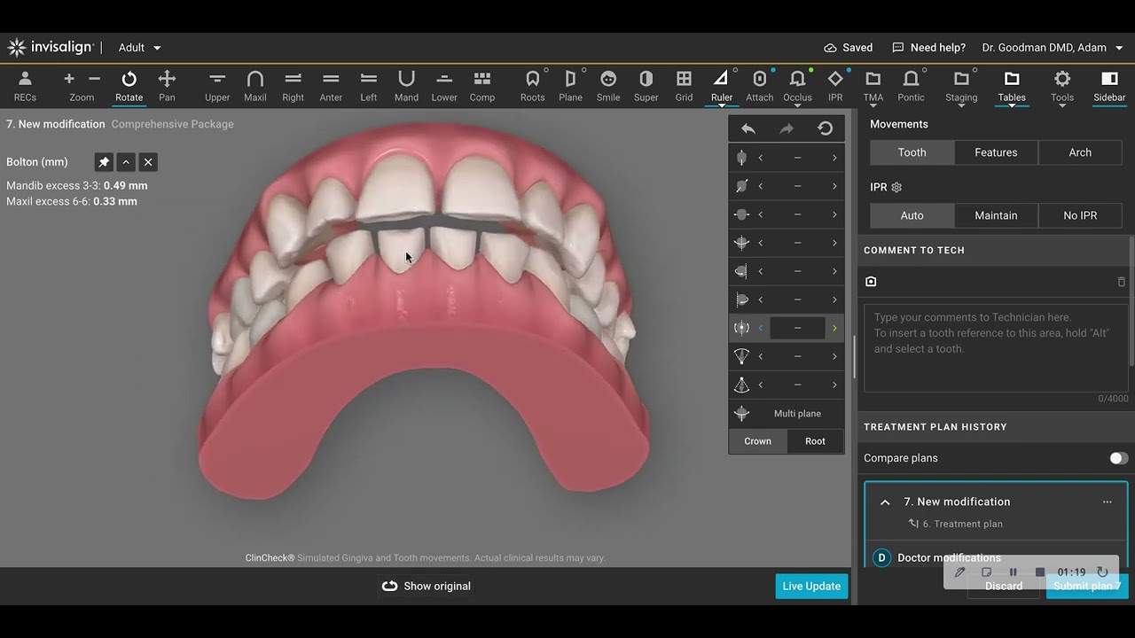Viewport: 1135px width, 638px height.
Task: Open Dr. Goodman account dropdown
Action: point(1053,48)
